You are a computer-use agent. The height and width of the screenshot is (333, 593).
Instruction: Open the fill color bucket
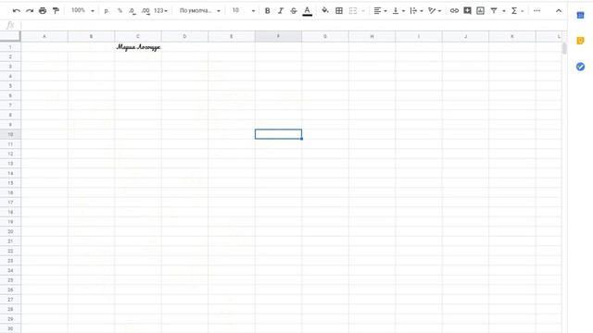(x=325, y=10)
